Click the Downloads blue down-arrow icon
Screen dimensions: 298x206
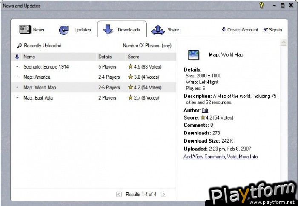tap(108, 29)
